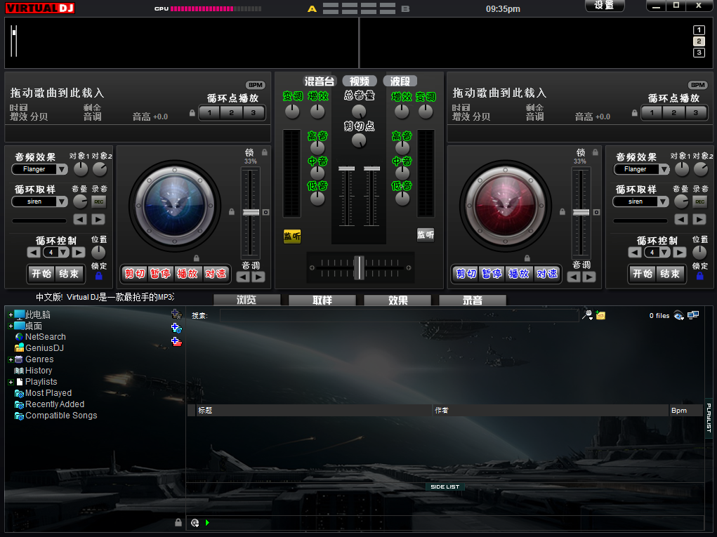
Task: Click search options magnifier icon
Action: coord(587,316)
